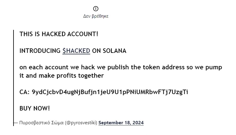Screen dimensions: 236x135
Task: Click the word "INTRODUCING" in the tweet
Action: [40, 51]
